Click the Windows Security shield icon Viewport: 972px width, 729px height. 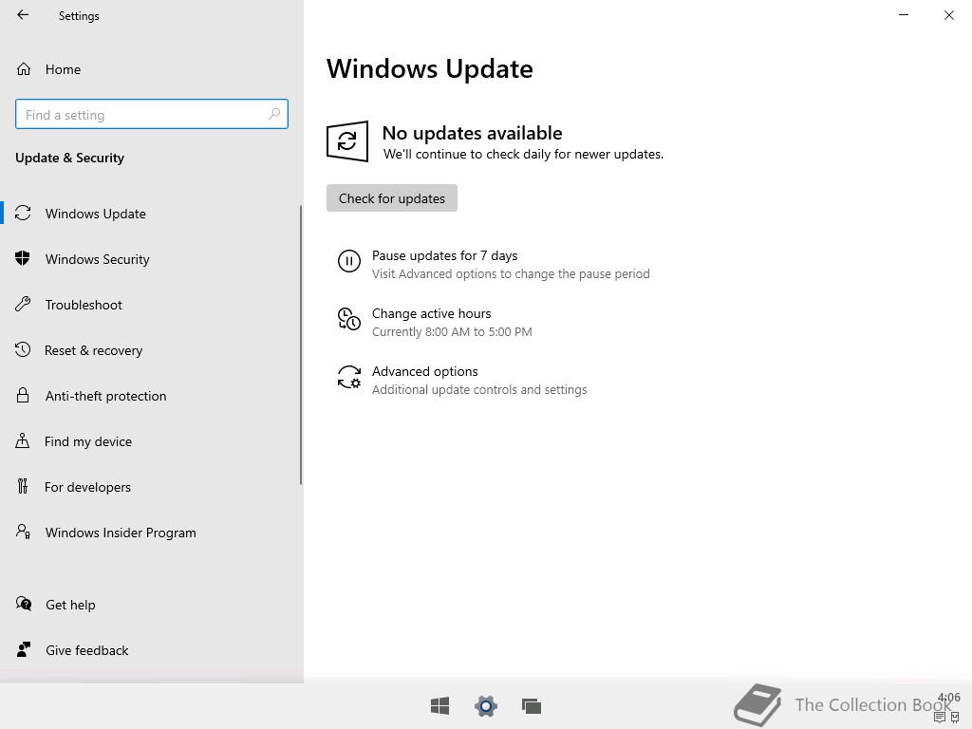tap(23, 258)
